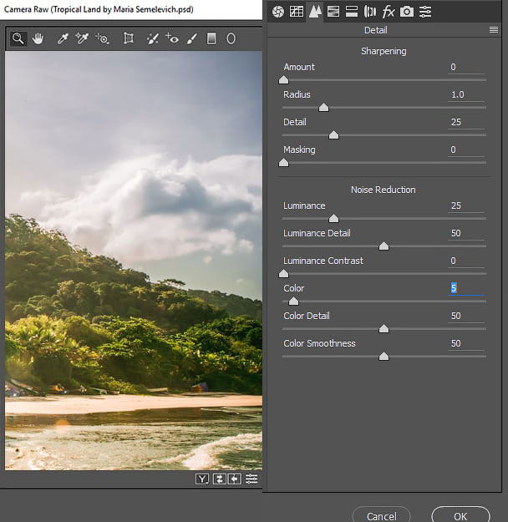Click the Amount value field
The width and height of the screenshot is (508, 522).
tap(466, 68)
